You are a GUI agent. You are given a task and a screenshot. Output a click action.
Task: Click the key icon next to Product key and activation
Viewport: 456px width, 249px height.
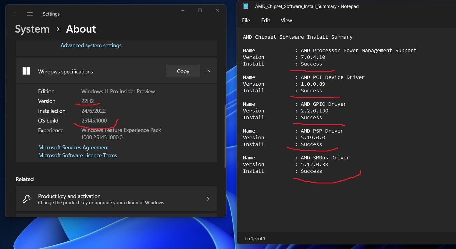pos(27,199)
